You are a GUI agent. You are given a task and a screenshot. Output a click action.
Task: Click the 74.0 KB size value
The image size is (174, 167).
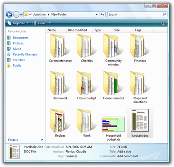122,147
